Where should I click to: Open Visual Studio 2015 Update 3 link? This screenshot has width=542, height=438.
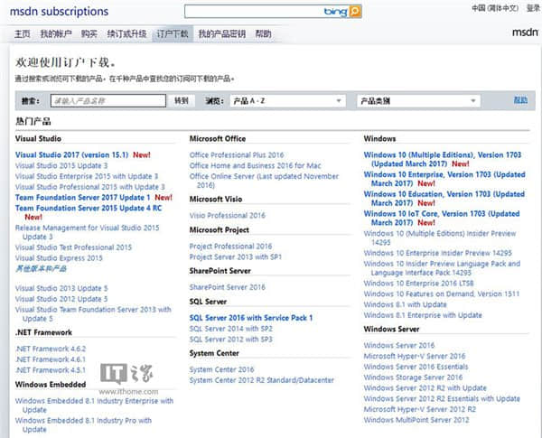click(x=61, y=165)
